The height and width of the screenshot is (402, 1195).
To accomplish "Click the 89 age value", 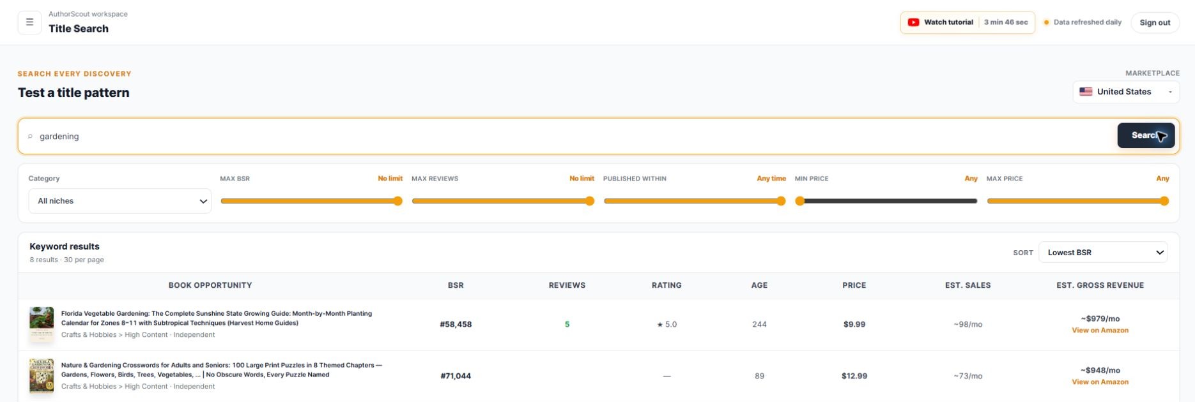I will coord(759,376).
